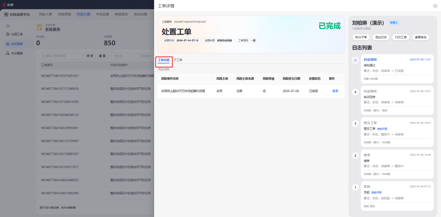Collapse the left sidebar menu icon
441x217 pixels.
(8, 26)
